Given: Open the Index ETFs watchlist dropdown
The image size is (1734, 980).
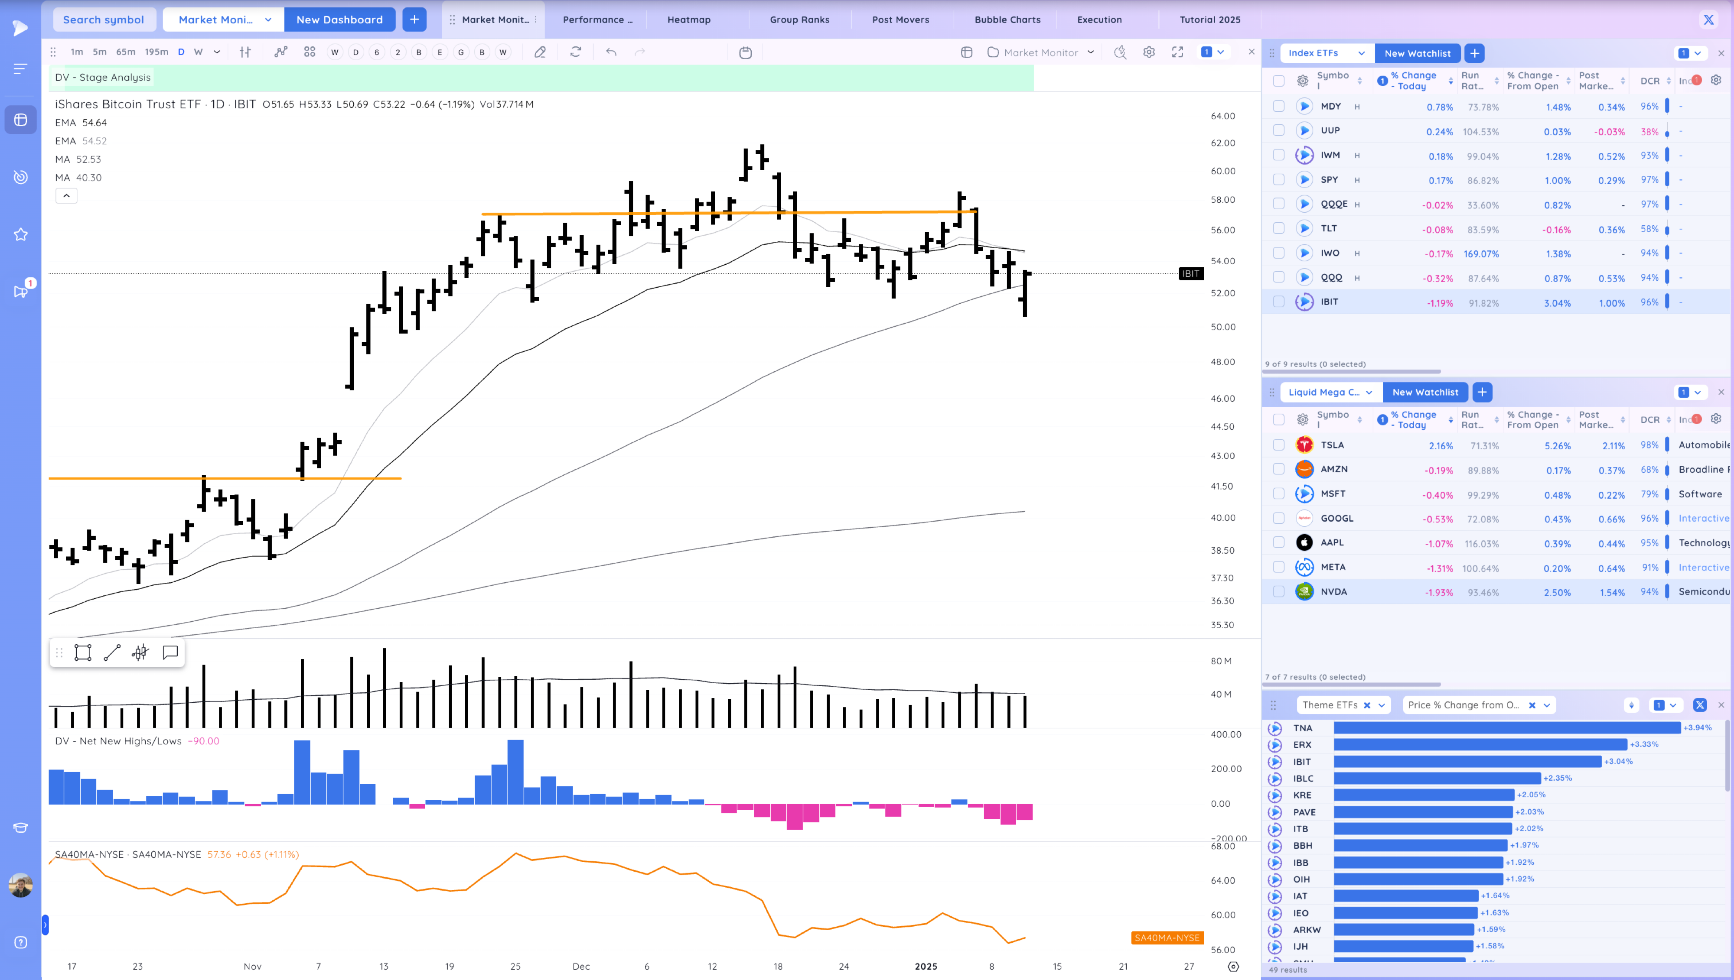Looking at the screenshot, I should (x=1326, y=53).
